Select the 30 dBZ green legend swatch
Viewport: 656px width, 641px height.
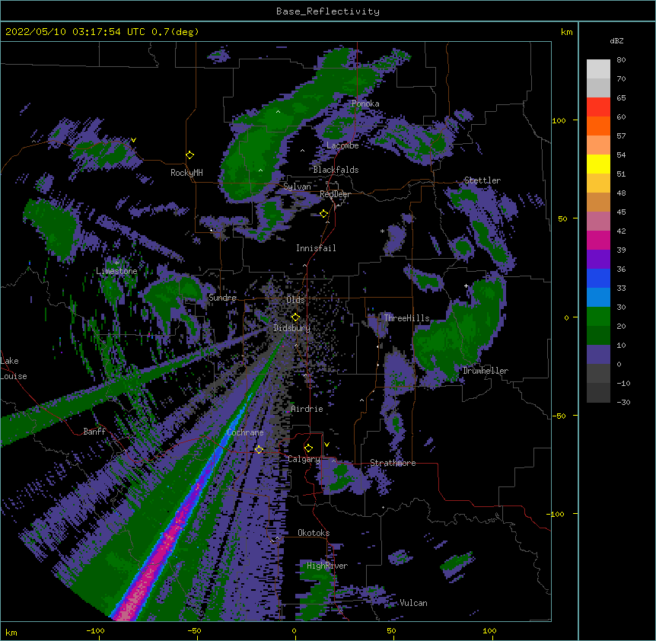(x=598, y=317)
